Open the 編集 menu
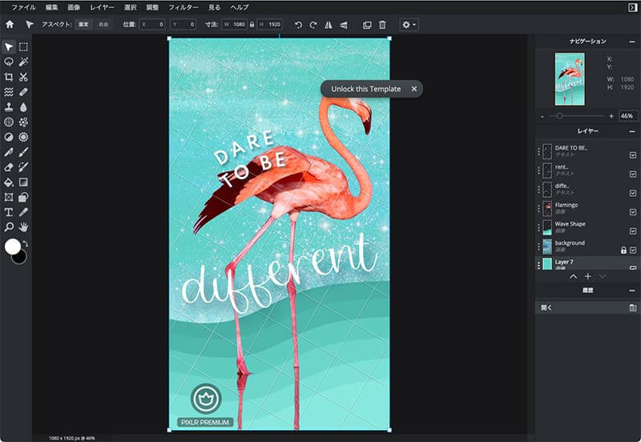 point(51,7)
